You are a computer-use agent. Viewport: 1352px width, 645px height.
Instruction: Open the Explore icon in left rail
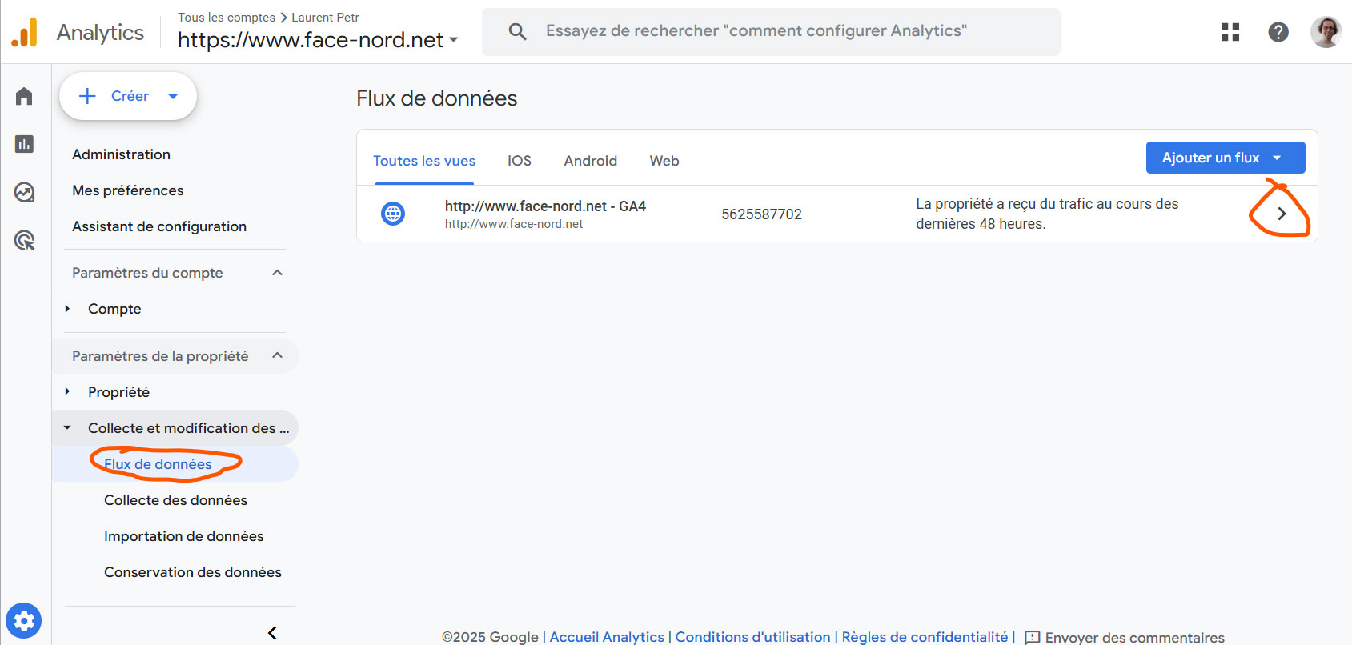(x=24, y=192)
